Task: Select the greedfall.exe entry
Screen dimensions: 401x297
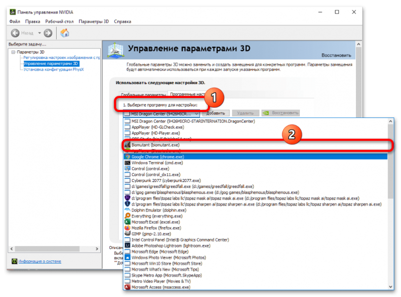Action: point(256,186)
